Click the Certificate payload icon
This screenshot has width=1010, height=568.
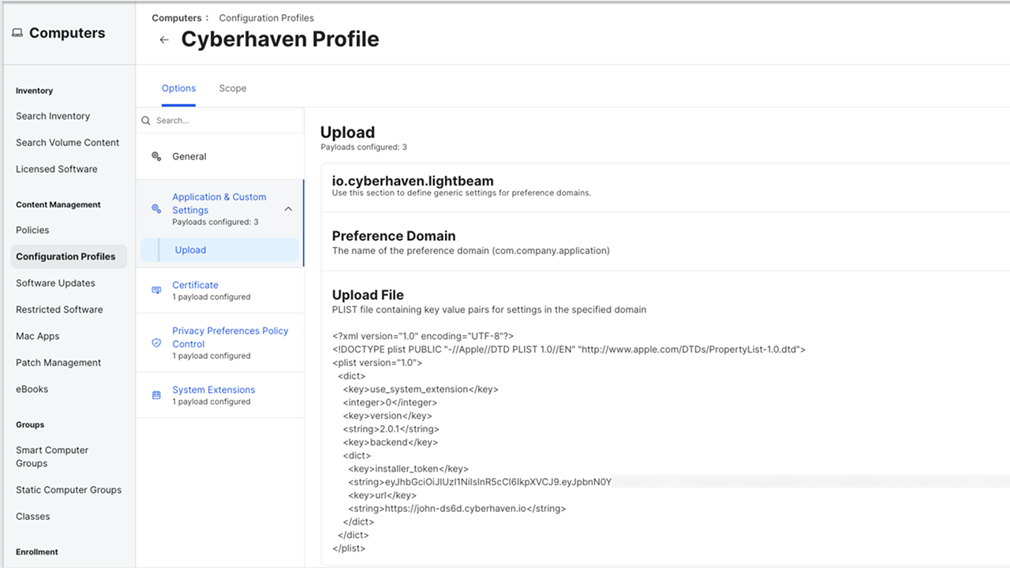(x=156, y=290)
